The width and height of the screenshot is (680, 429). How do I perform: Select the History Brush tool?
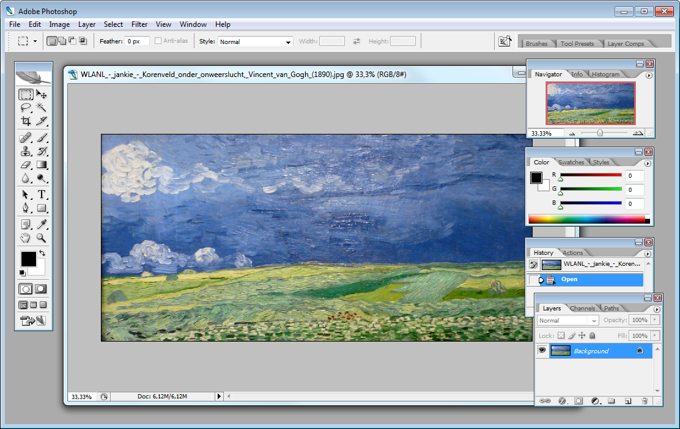(x=42, y=151)
